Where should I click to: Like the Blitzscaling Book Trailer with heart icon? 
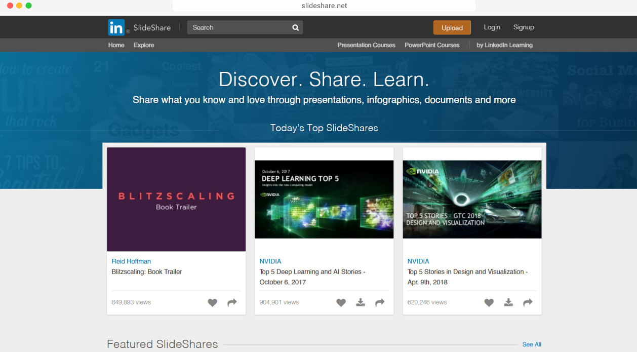213,302
